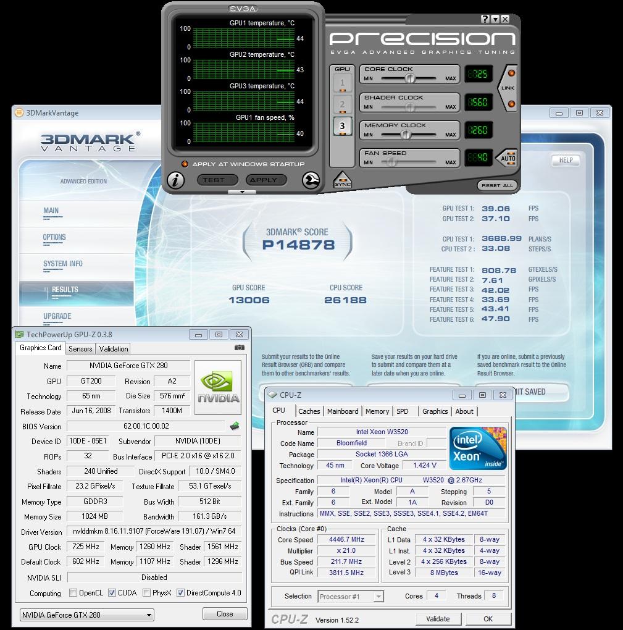623x630 pixels.
Task: Click the Precision help question mark icon
Action: (x=485, y=19)
